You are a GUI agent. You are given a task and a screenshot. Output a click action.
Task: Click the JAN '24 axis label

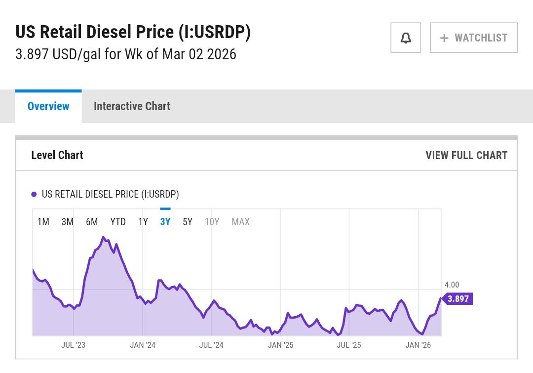pyautogui.click(x=143, y=345)
